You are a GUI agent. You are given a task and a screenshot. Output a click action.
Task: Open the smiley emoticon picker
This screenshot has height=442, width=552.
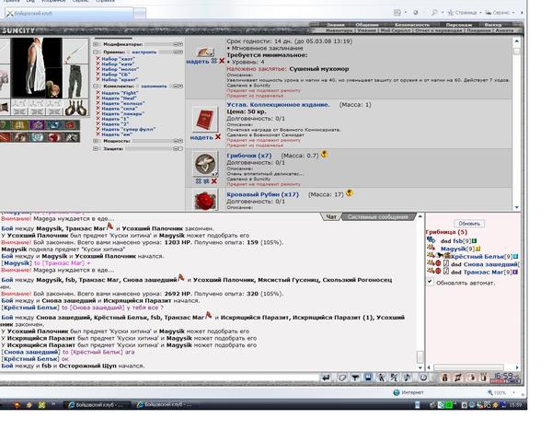coord(423,378)
